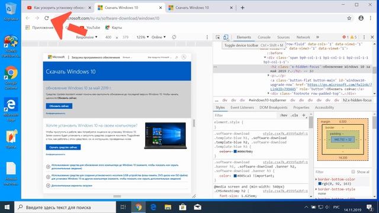The width and height of the screenshot is (379, 213).
Task: Click the Styles filter input field
Action: [x=245, y=115]
